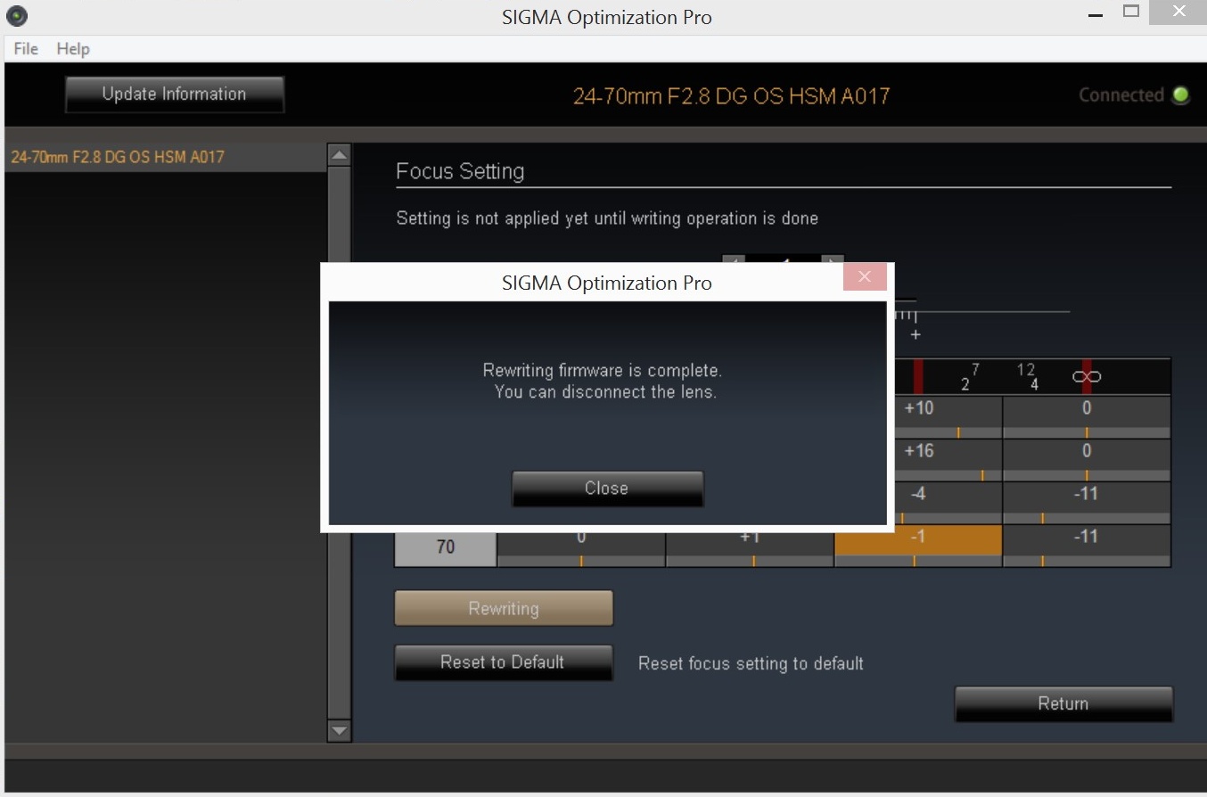This screenshot has width=1207, height=797.
Task: Click the green Connected status indicator
Action: pos(1181,95)
